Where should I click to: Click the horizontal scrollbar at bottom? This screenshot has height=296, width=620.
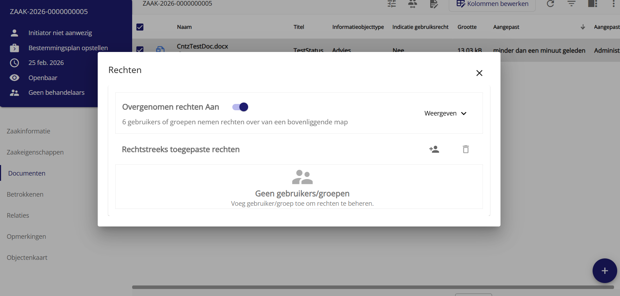tap(373, 287)
